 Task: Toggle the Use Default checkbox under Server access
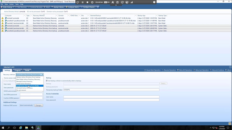[4, 81]
